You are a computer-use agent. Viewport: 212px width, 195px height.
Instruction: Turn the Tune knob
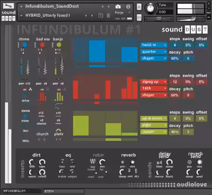pos(150,8)
